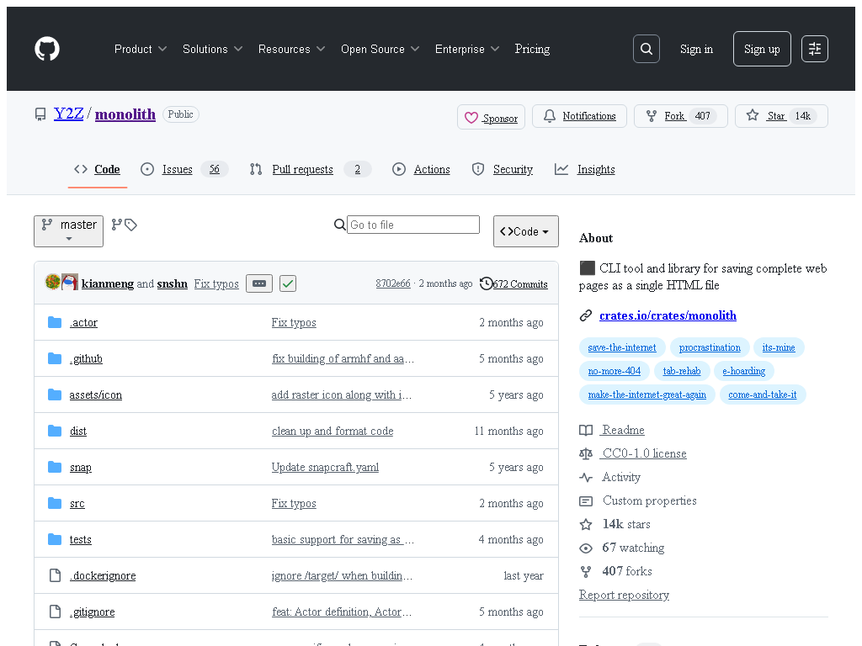View the 672 Commits history

click(520, 284)
